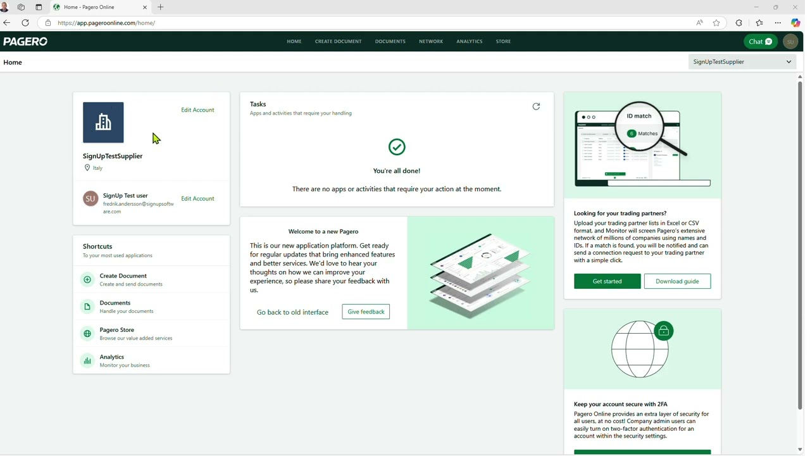
Task: Open the browser favorites list
Action: tap(759, 23)
